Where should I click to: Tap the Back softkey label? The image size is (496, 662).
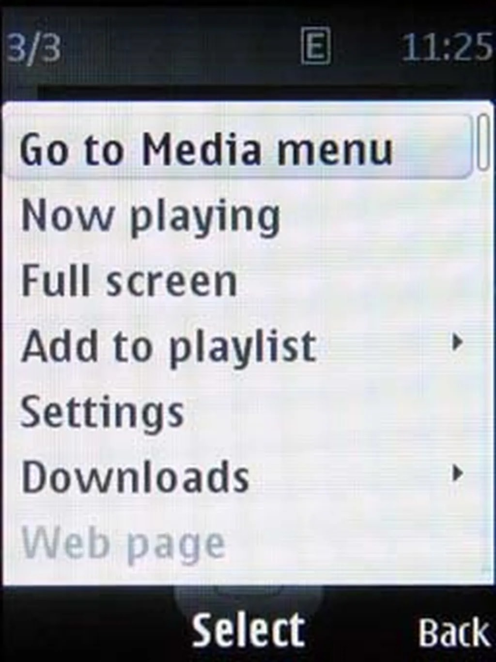pos(454,632)
